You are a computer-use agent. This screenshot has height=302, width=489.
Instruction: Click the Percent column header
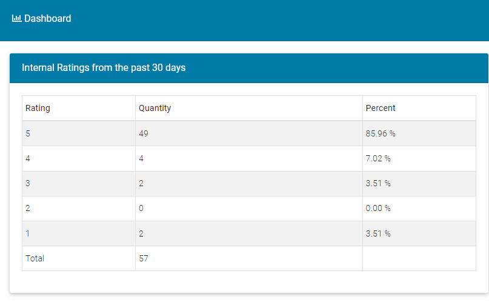coord(419,108)
